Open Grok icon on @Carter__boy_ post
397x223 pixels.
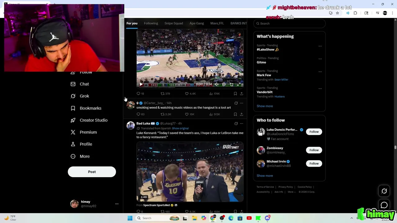pyautogui.click(x=236, y=103)
